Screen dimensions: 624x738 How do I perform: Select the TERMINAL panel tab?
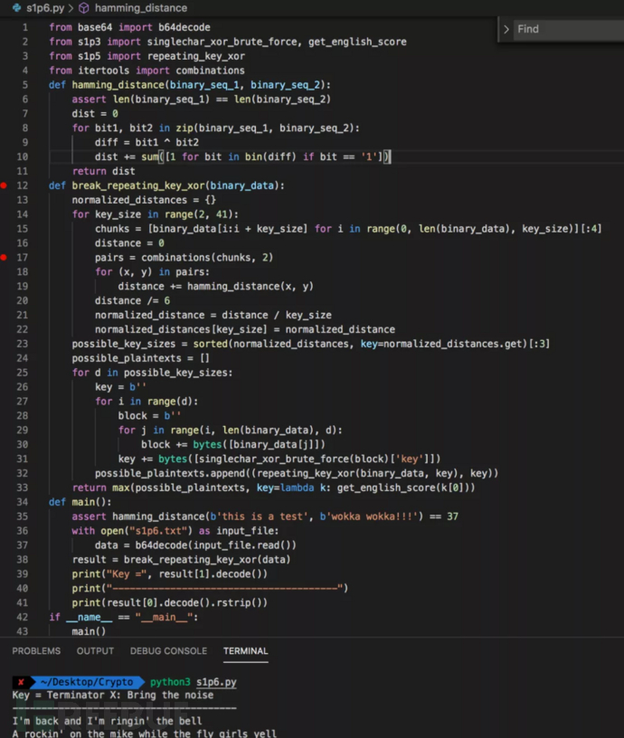246,651
